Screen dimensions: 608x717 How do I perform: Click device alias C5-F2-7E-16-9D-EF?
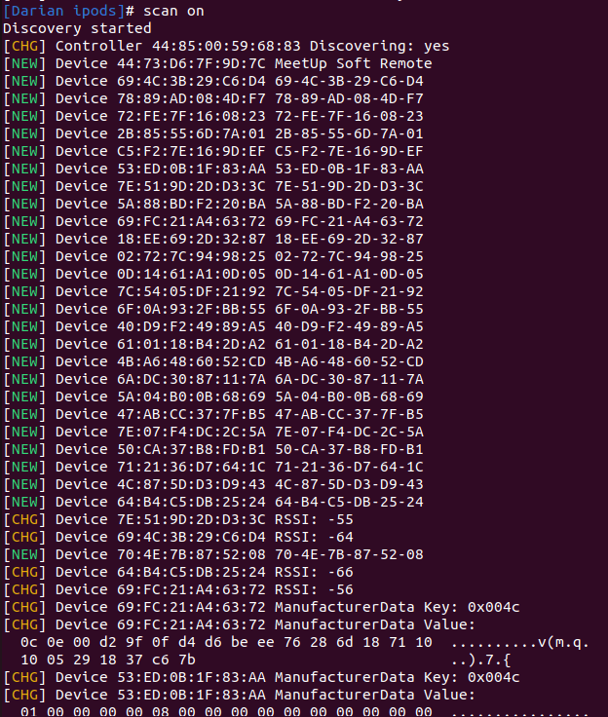pyautogui.click(x=349, y=151)
